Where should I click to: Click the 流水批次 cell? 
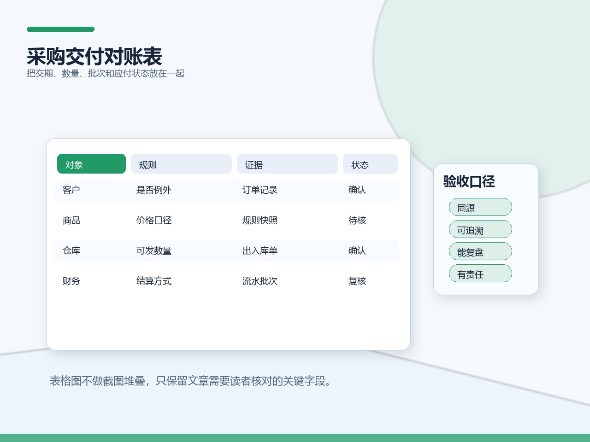point(260,281)
